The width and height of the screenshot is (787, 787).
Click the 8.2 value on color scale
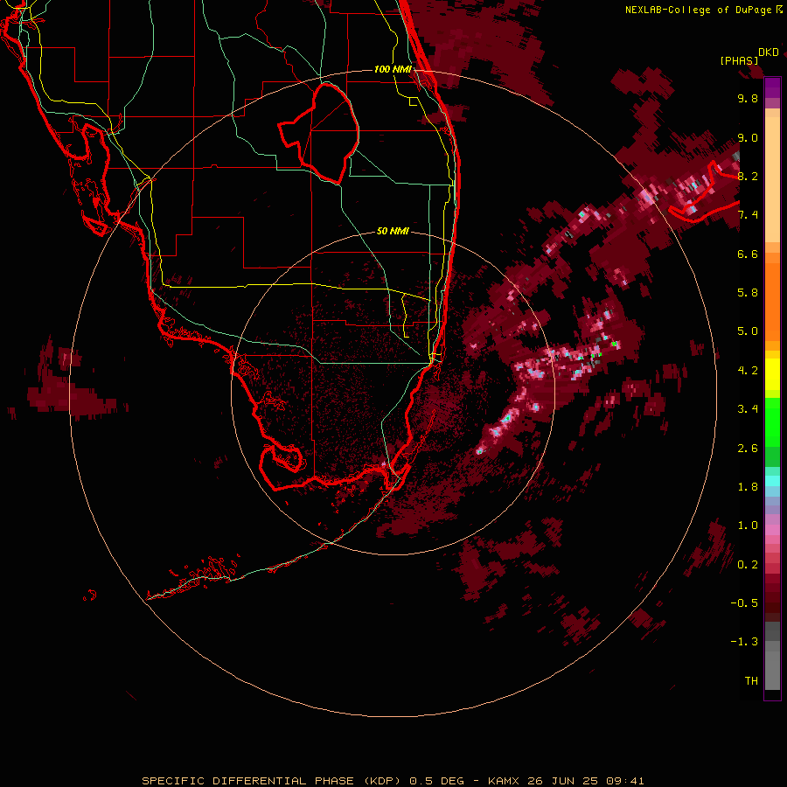(748, 176)
